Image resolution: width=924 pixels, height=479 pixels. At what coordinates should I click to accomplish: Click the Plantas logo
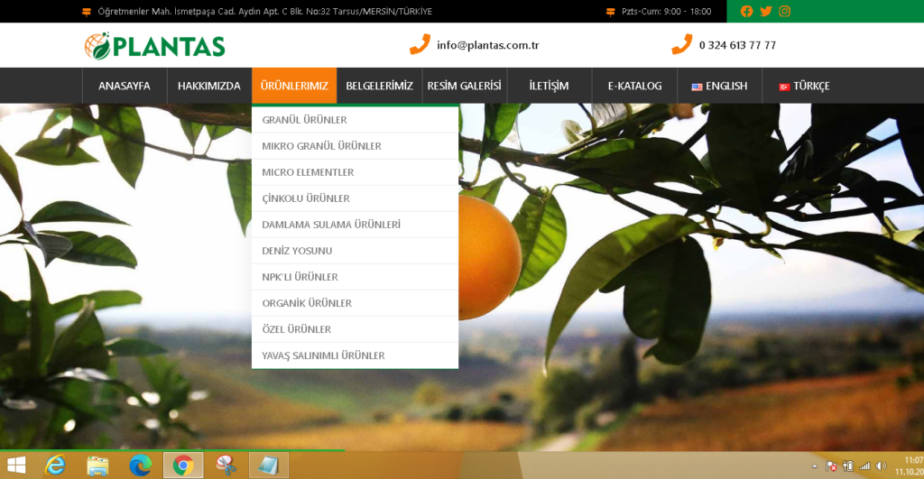pos(154,45)
